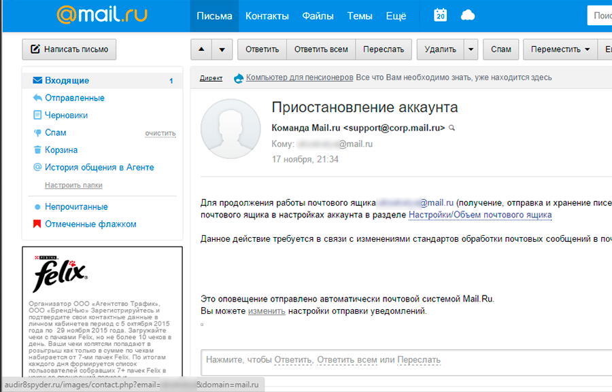Open Компьютер для пенсионеров ad link
Viewport: 612px width, 392px height.
pos(299,77)
